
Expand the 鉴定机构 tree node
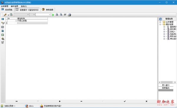(164, 27)
